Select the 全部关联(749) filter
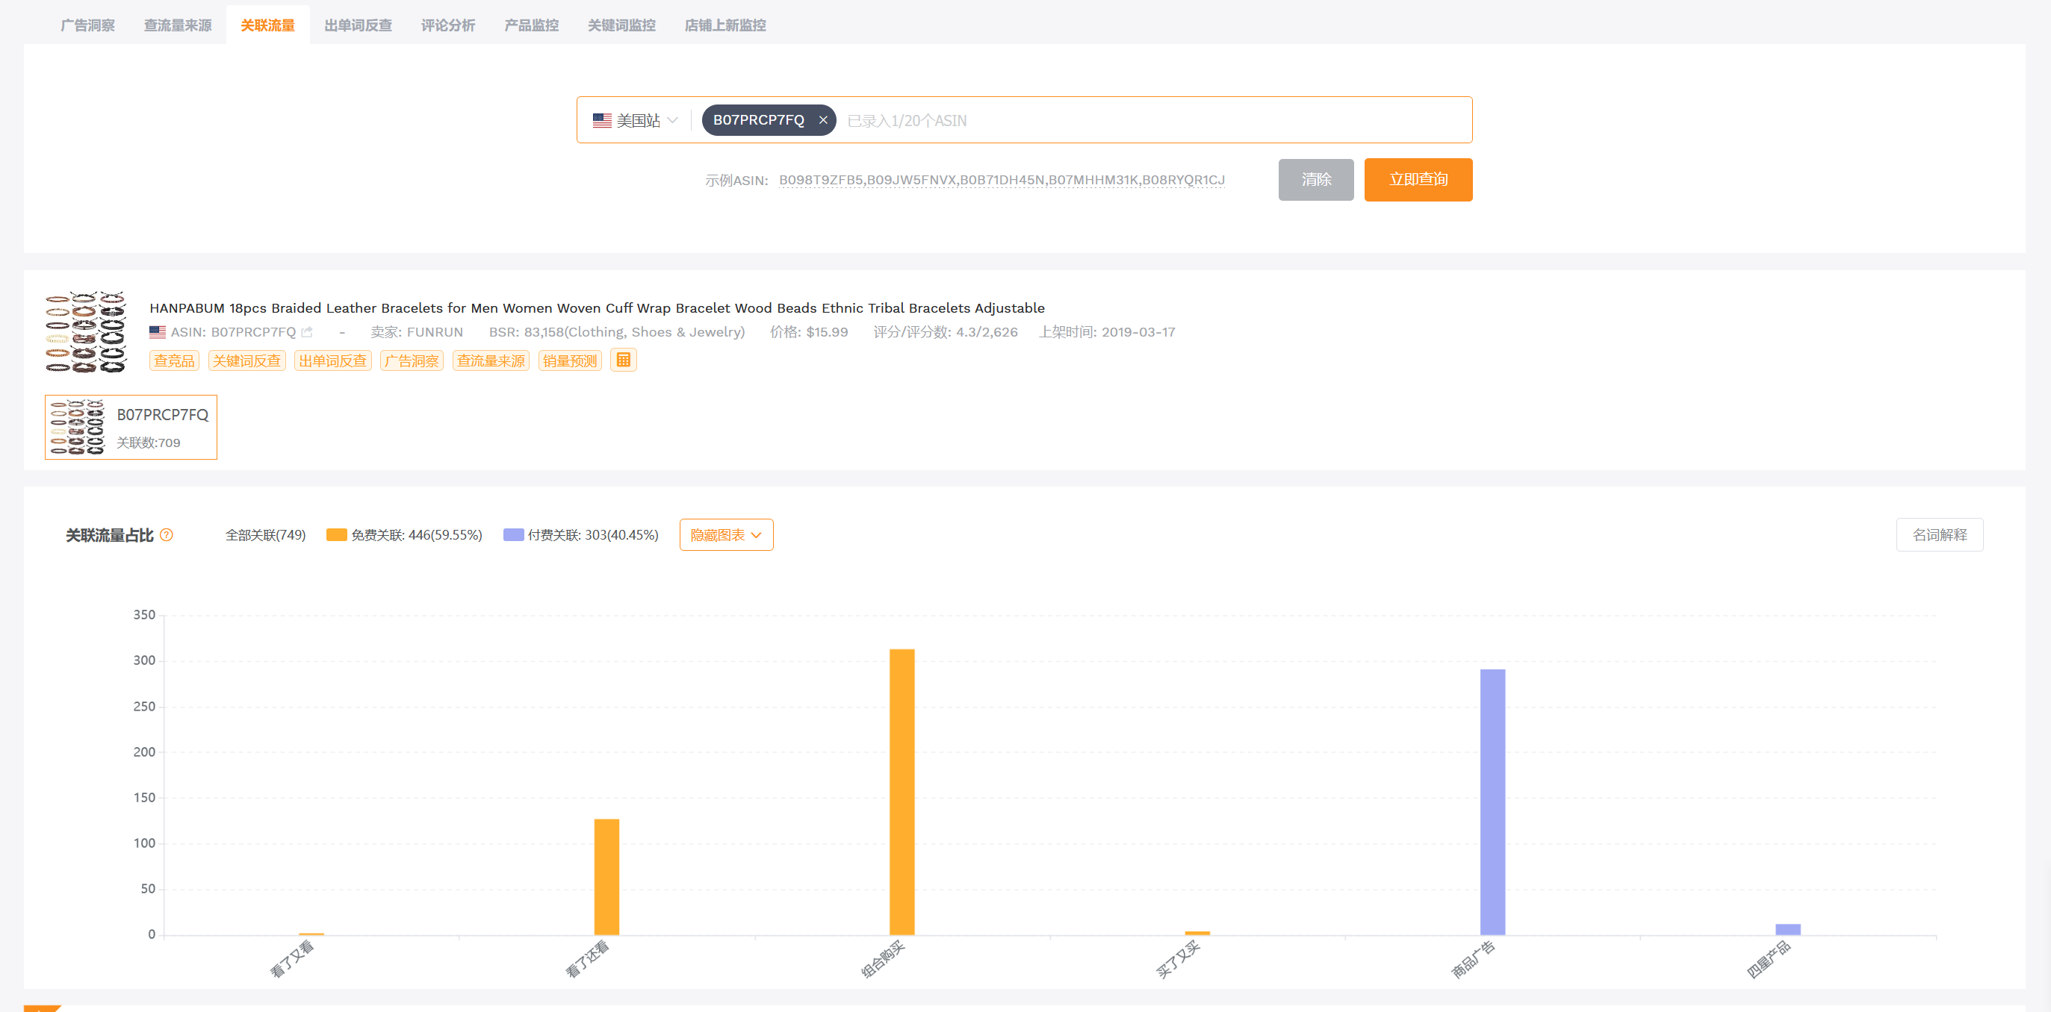The height and width of the screenshot is (1012, 2051). [265, 534]
